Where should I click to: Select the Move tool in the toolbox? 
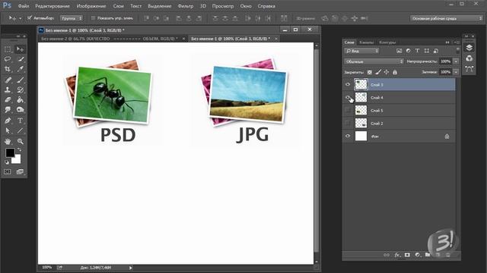click(21, 49)
